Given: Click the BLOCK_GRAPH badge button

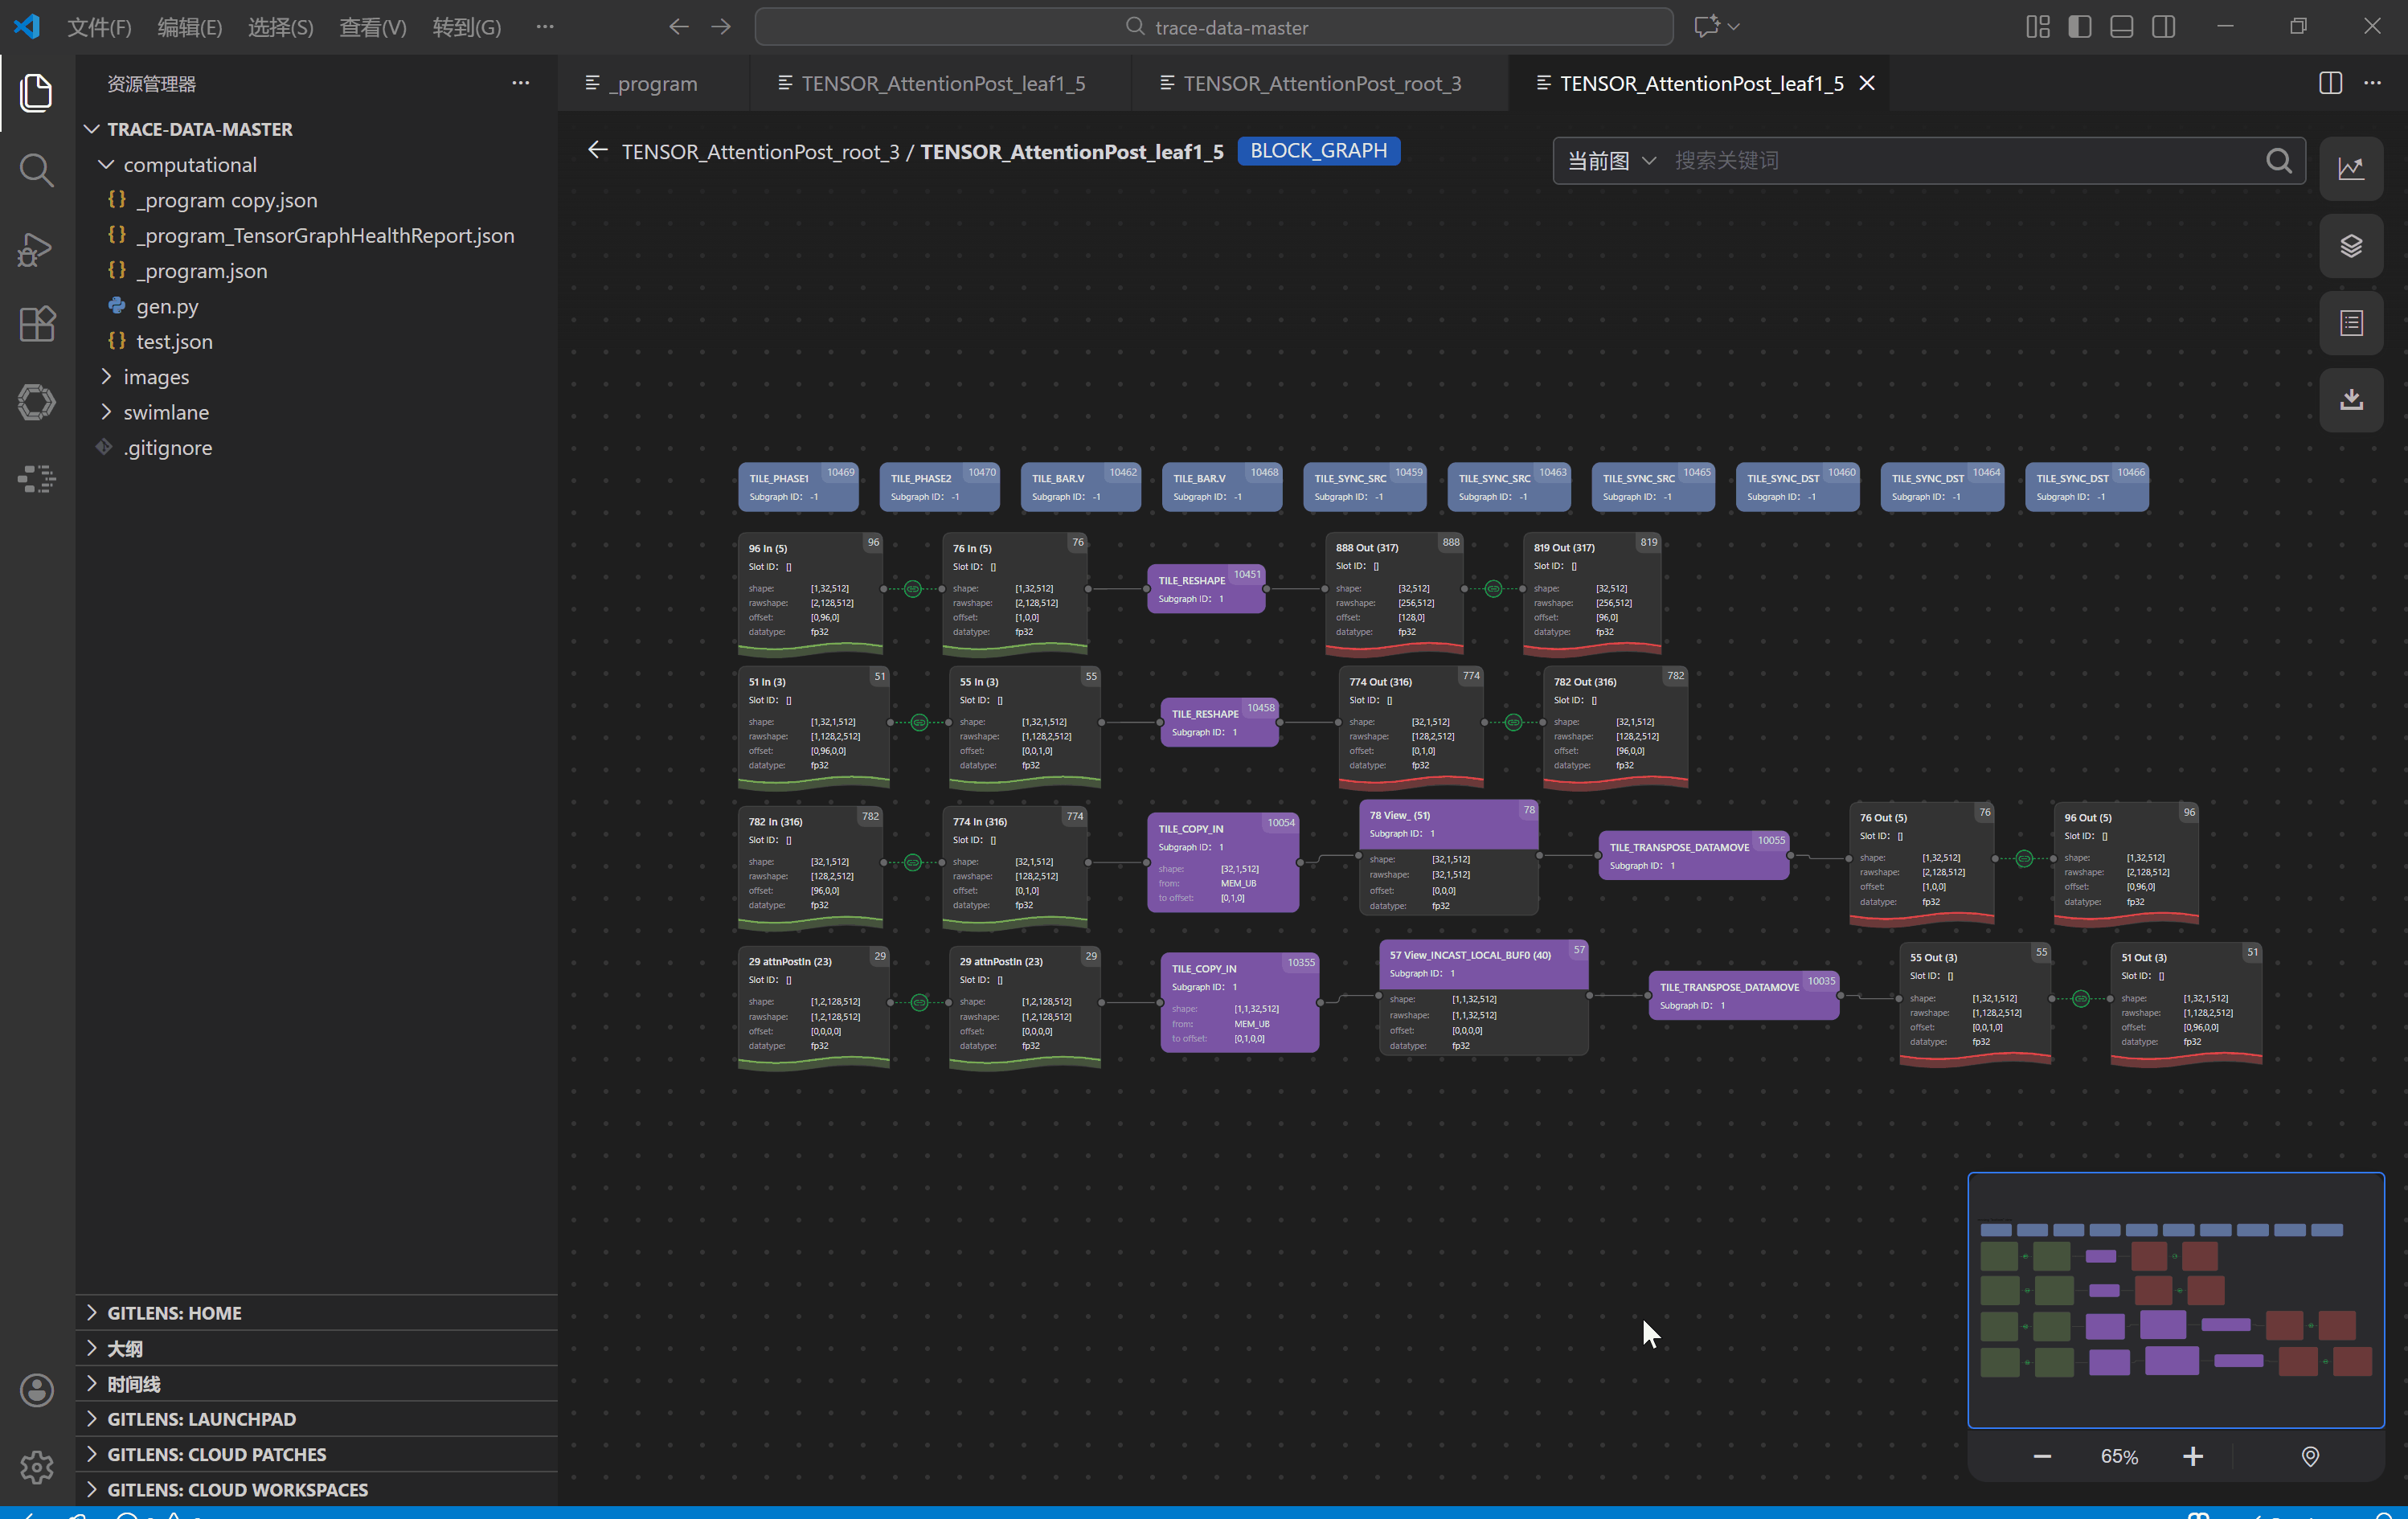Looking at the screenshot, I should (x=1318, y=151).
